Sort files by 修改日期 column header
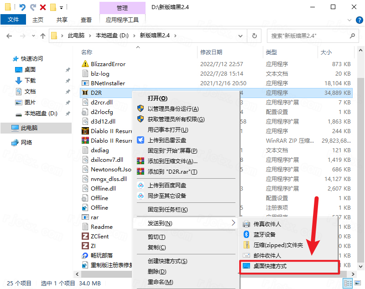 (x=211, y=52)
